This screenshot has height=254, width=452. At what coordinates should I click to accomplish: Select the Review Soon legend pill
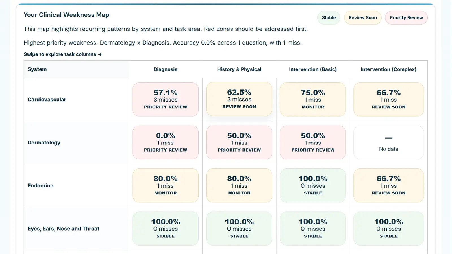pos(362,17)
